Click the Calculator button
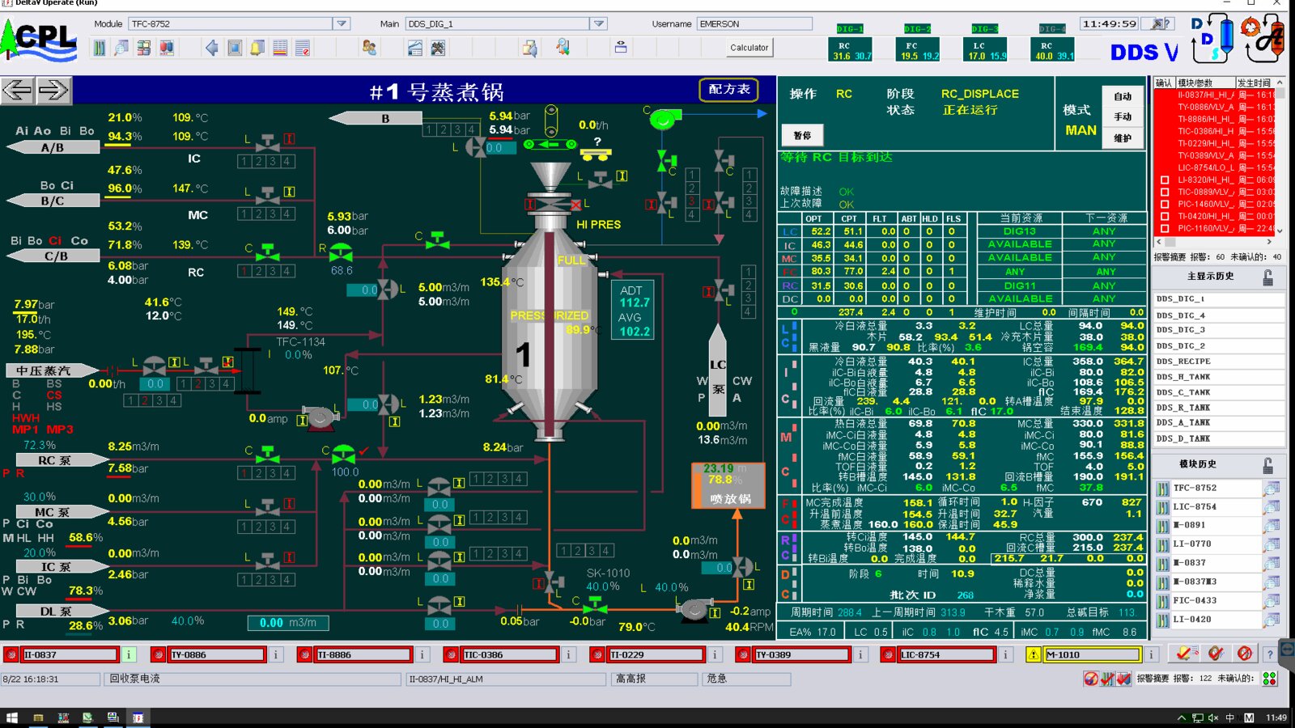Viewport: 1295px width, 728px height. tap(749, 48)
